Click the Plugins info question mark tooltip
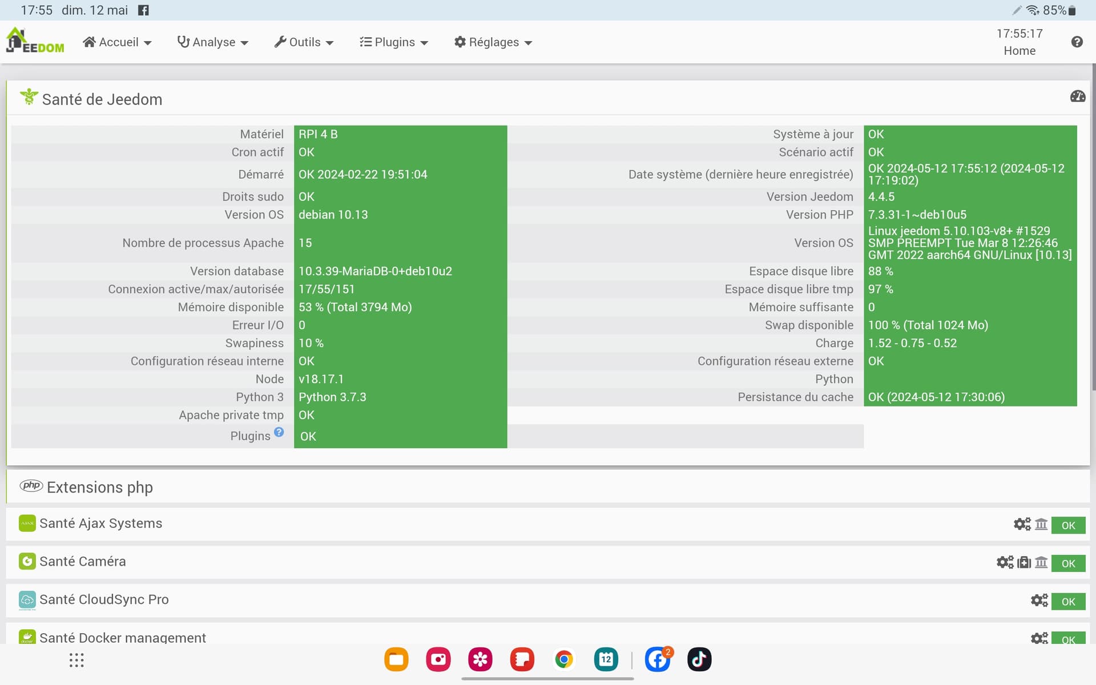The image size is (1096, 685). (x=279, y=432)
